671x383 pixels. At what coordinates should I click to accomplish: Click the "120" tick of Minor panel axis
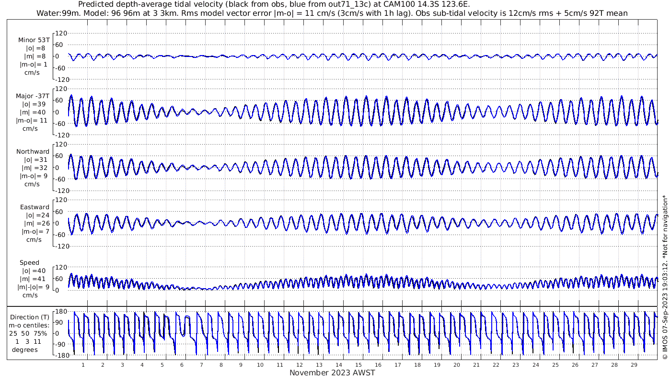[61, 33]
